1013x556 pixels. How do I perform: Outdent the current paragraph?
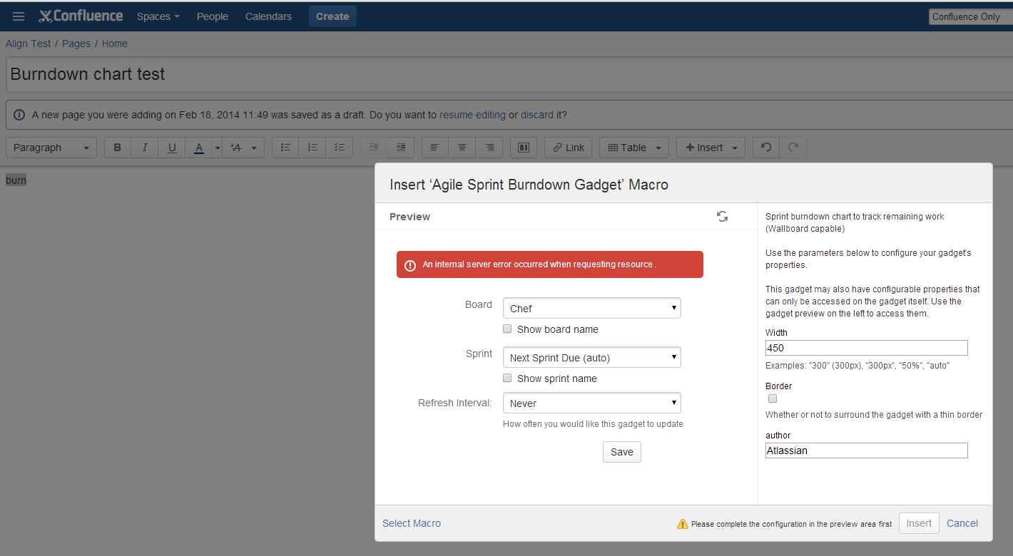pos(374,148)
